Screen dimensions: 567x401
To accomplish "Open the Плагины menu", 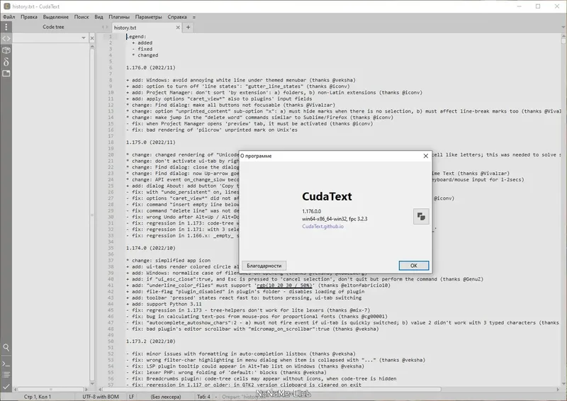I will [119, 17].
